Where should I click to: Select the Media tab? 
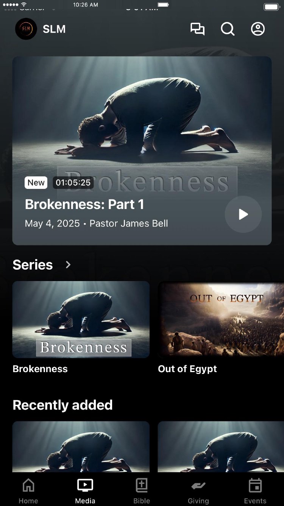(85, 491)
